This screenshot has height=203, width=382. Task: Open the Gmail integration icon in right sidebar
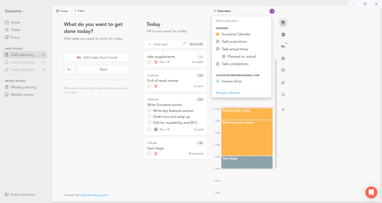tap(283, 47)
